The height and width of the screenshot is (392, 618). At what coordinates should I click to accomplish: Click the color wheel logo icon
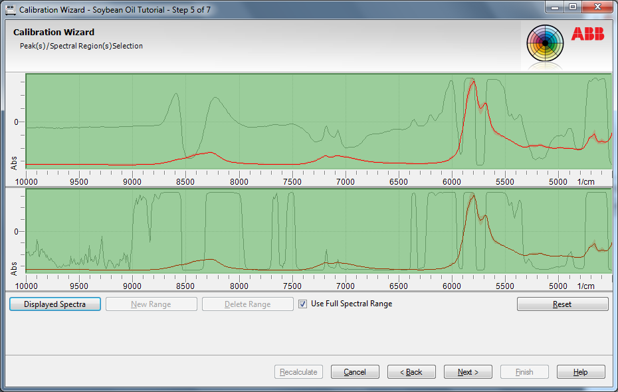click(x=545, y=44)
